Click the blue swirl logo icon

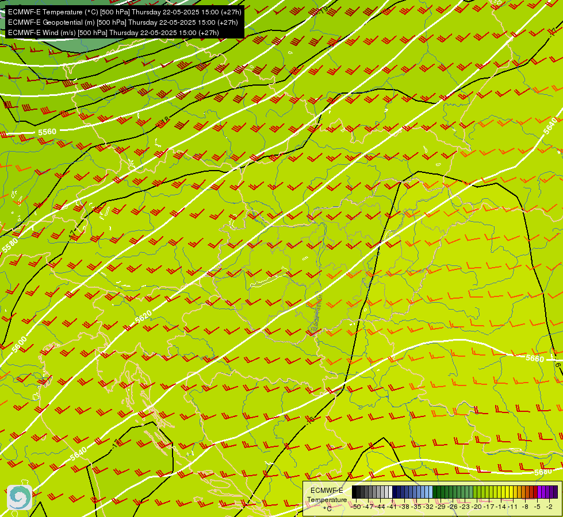(20, 497)
